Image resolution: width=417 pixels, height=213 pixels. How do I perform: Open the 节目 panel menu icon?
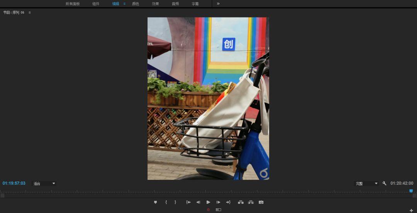[x=29, y=12]
